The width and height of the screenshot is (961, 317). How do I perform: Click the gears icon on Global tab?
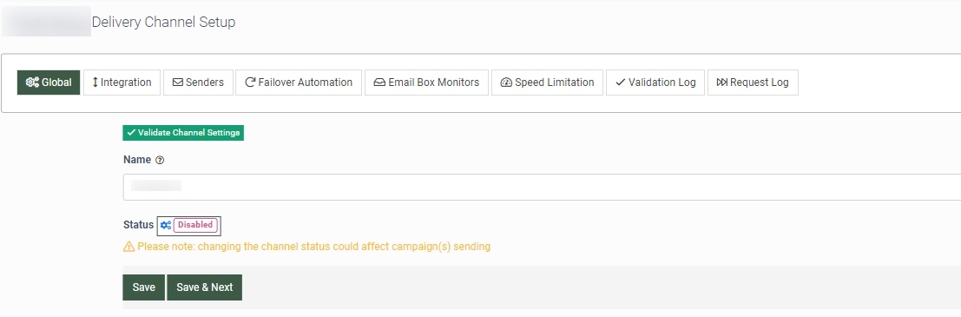pyautogui.click(x=32, y=83)
